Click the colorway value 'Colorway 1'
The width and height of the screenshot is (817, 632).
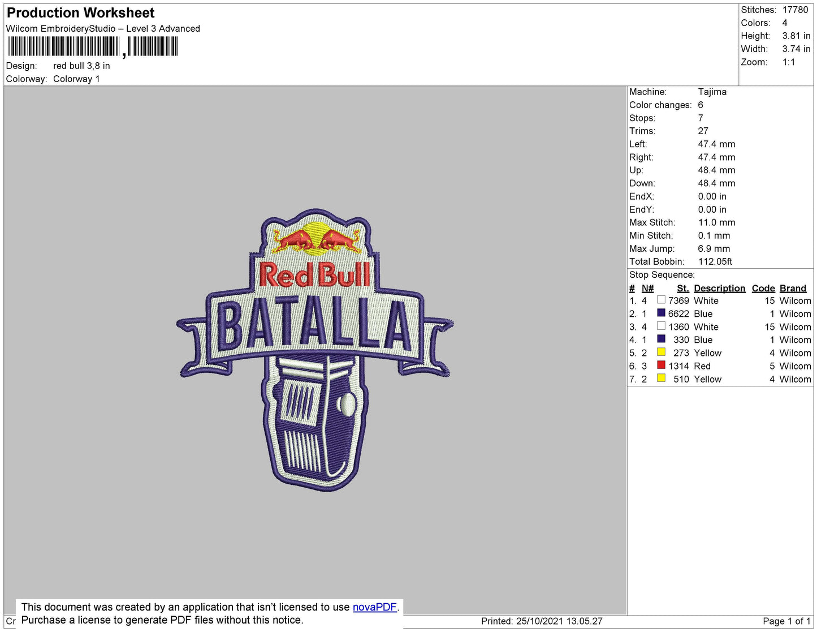click(x=76, y=79)
